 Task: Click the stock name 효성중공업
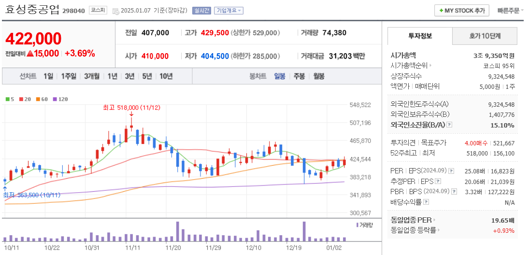tap(32, 10)
